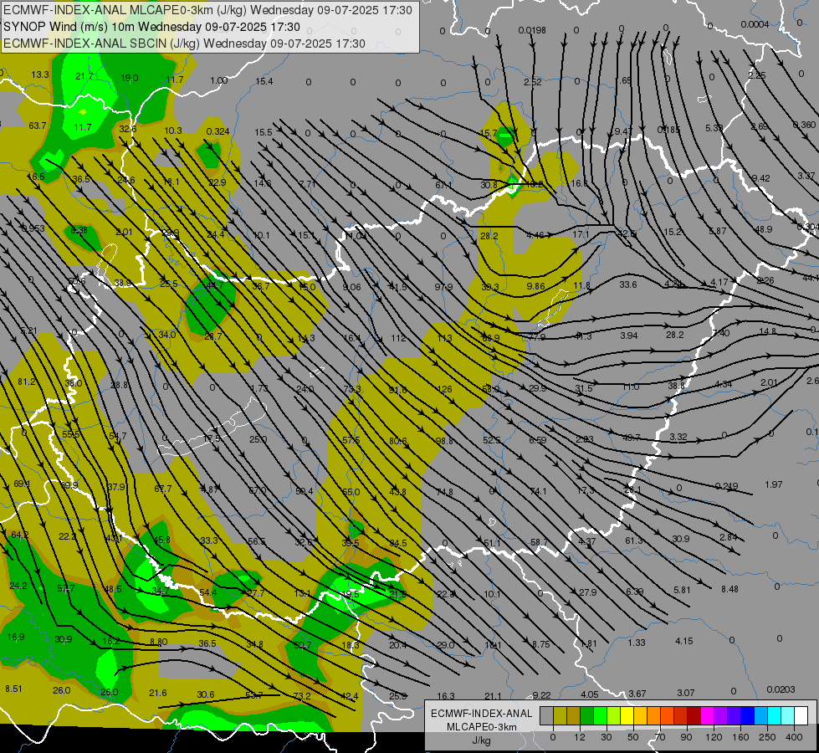Click the legend scale label '120'
This screenshot has width=819, height=753.
pos(714,737)
